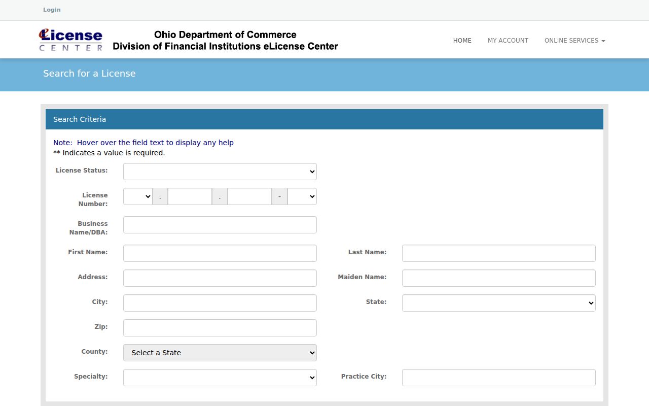Image resolution: width=649 pixels, height=406 pixels.
Task: Open the License Number prefix dropdown
Action: tap(138, 196)
